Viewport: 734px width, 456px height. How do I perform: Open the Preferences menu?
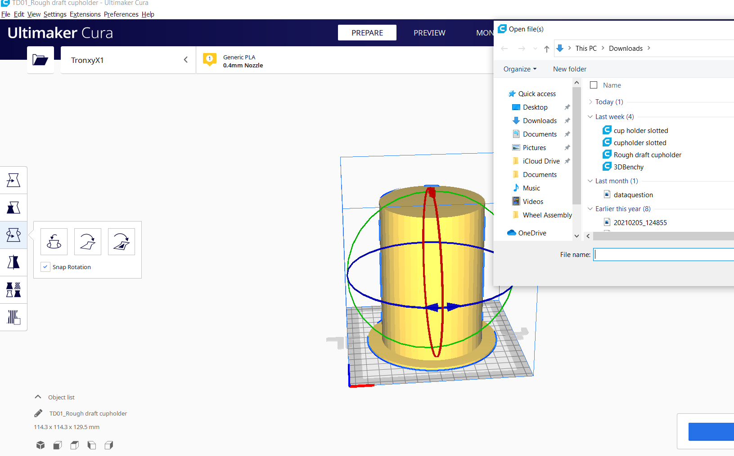(x=121, y=14)
